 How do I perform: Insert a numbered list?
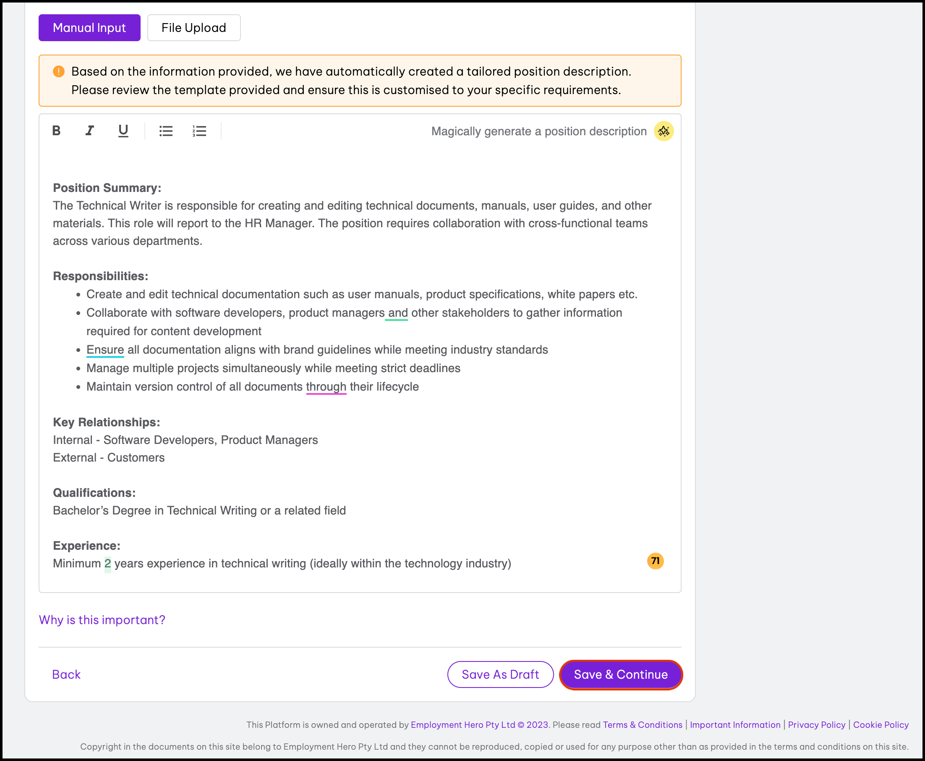[x=199, y=131]
